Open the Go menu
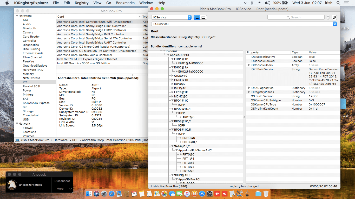 [109, 3]
